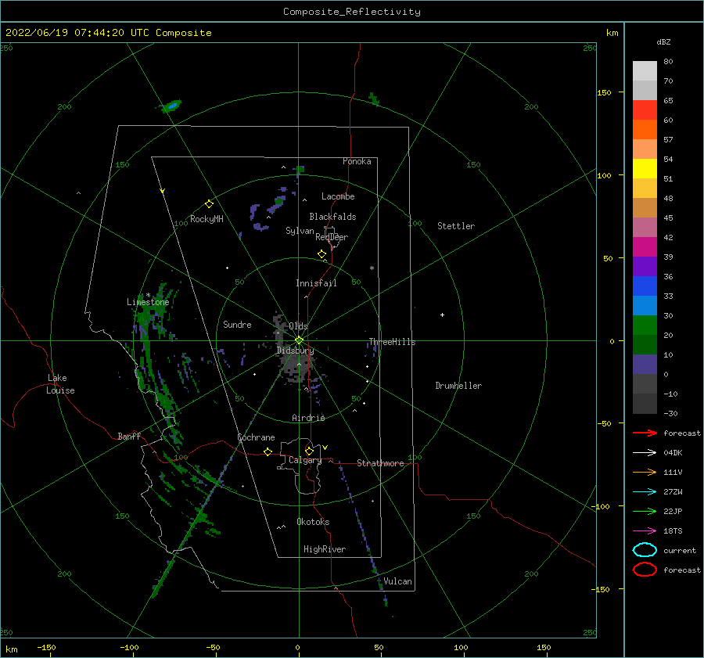Viewport: 704px width, 658px height.
Task: Click the yellow swatch between 54 and 51
Action: pyautogui.click(x=645, y=168)
